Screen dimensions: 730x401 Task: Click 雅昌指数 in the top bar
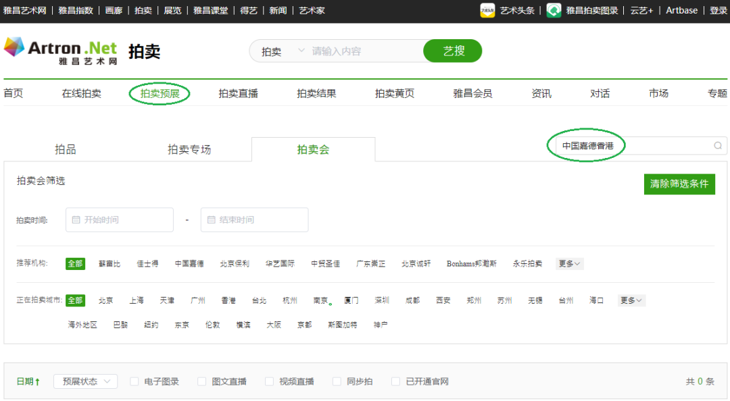click(76, 10)
